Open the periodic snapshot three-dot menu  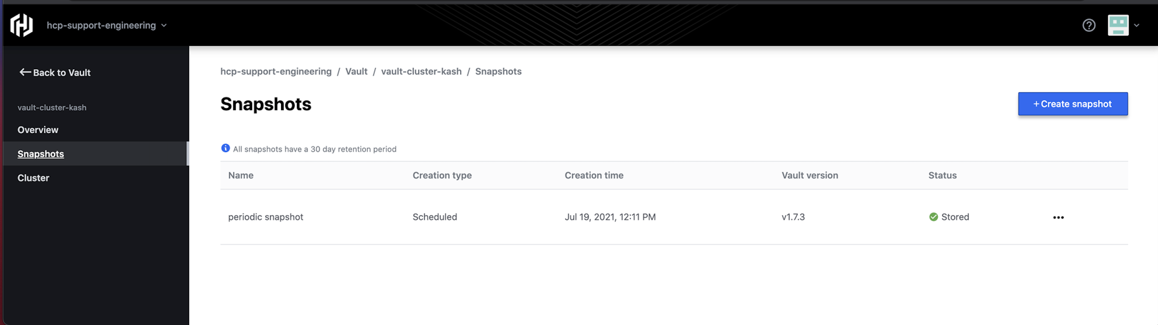pos(1058,218)
